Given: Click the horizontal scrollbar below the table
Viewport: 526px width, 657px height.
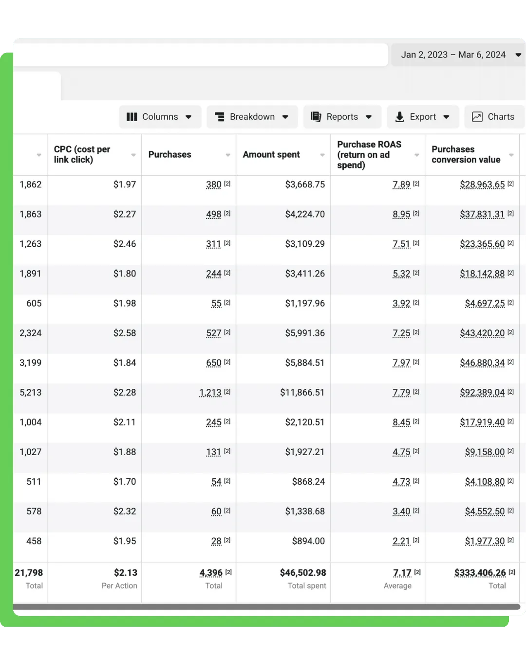Looking at the screenshot, I should (266, 607).
